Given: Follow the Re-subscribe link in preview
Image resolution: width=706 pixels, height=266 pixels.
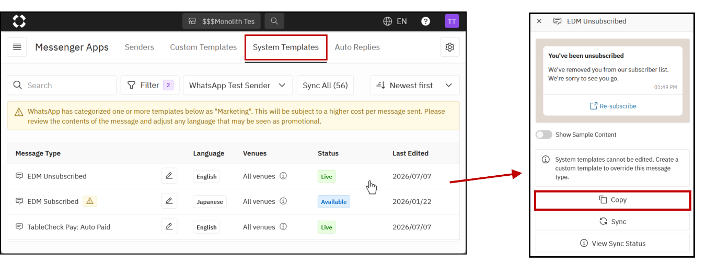Looking at the screenshot, I should [613, 106].
